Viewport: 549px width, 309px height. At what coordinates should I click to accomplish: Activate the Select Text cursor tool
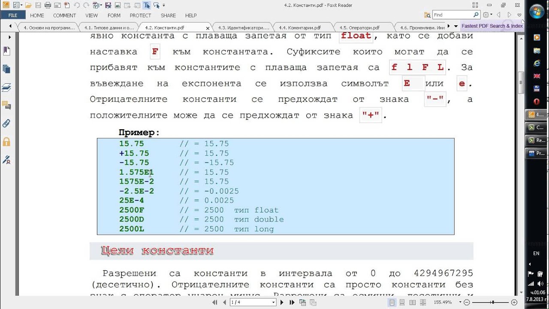[x=147, y=6]
